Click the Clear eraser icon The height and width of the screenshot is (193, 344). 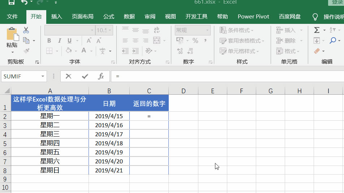tap(317, 51)
